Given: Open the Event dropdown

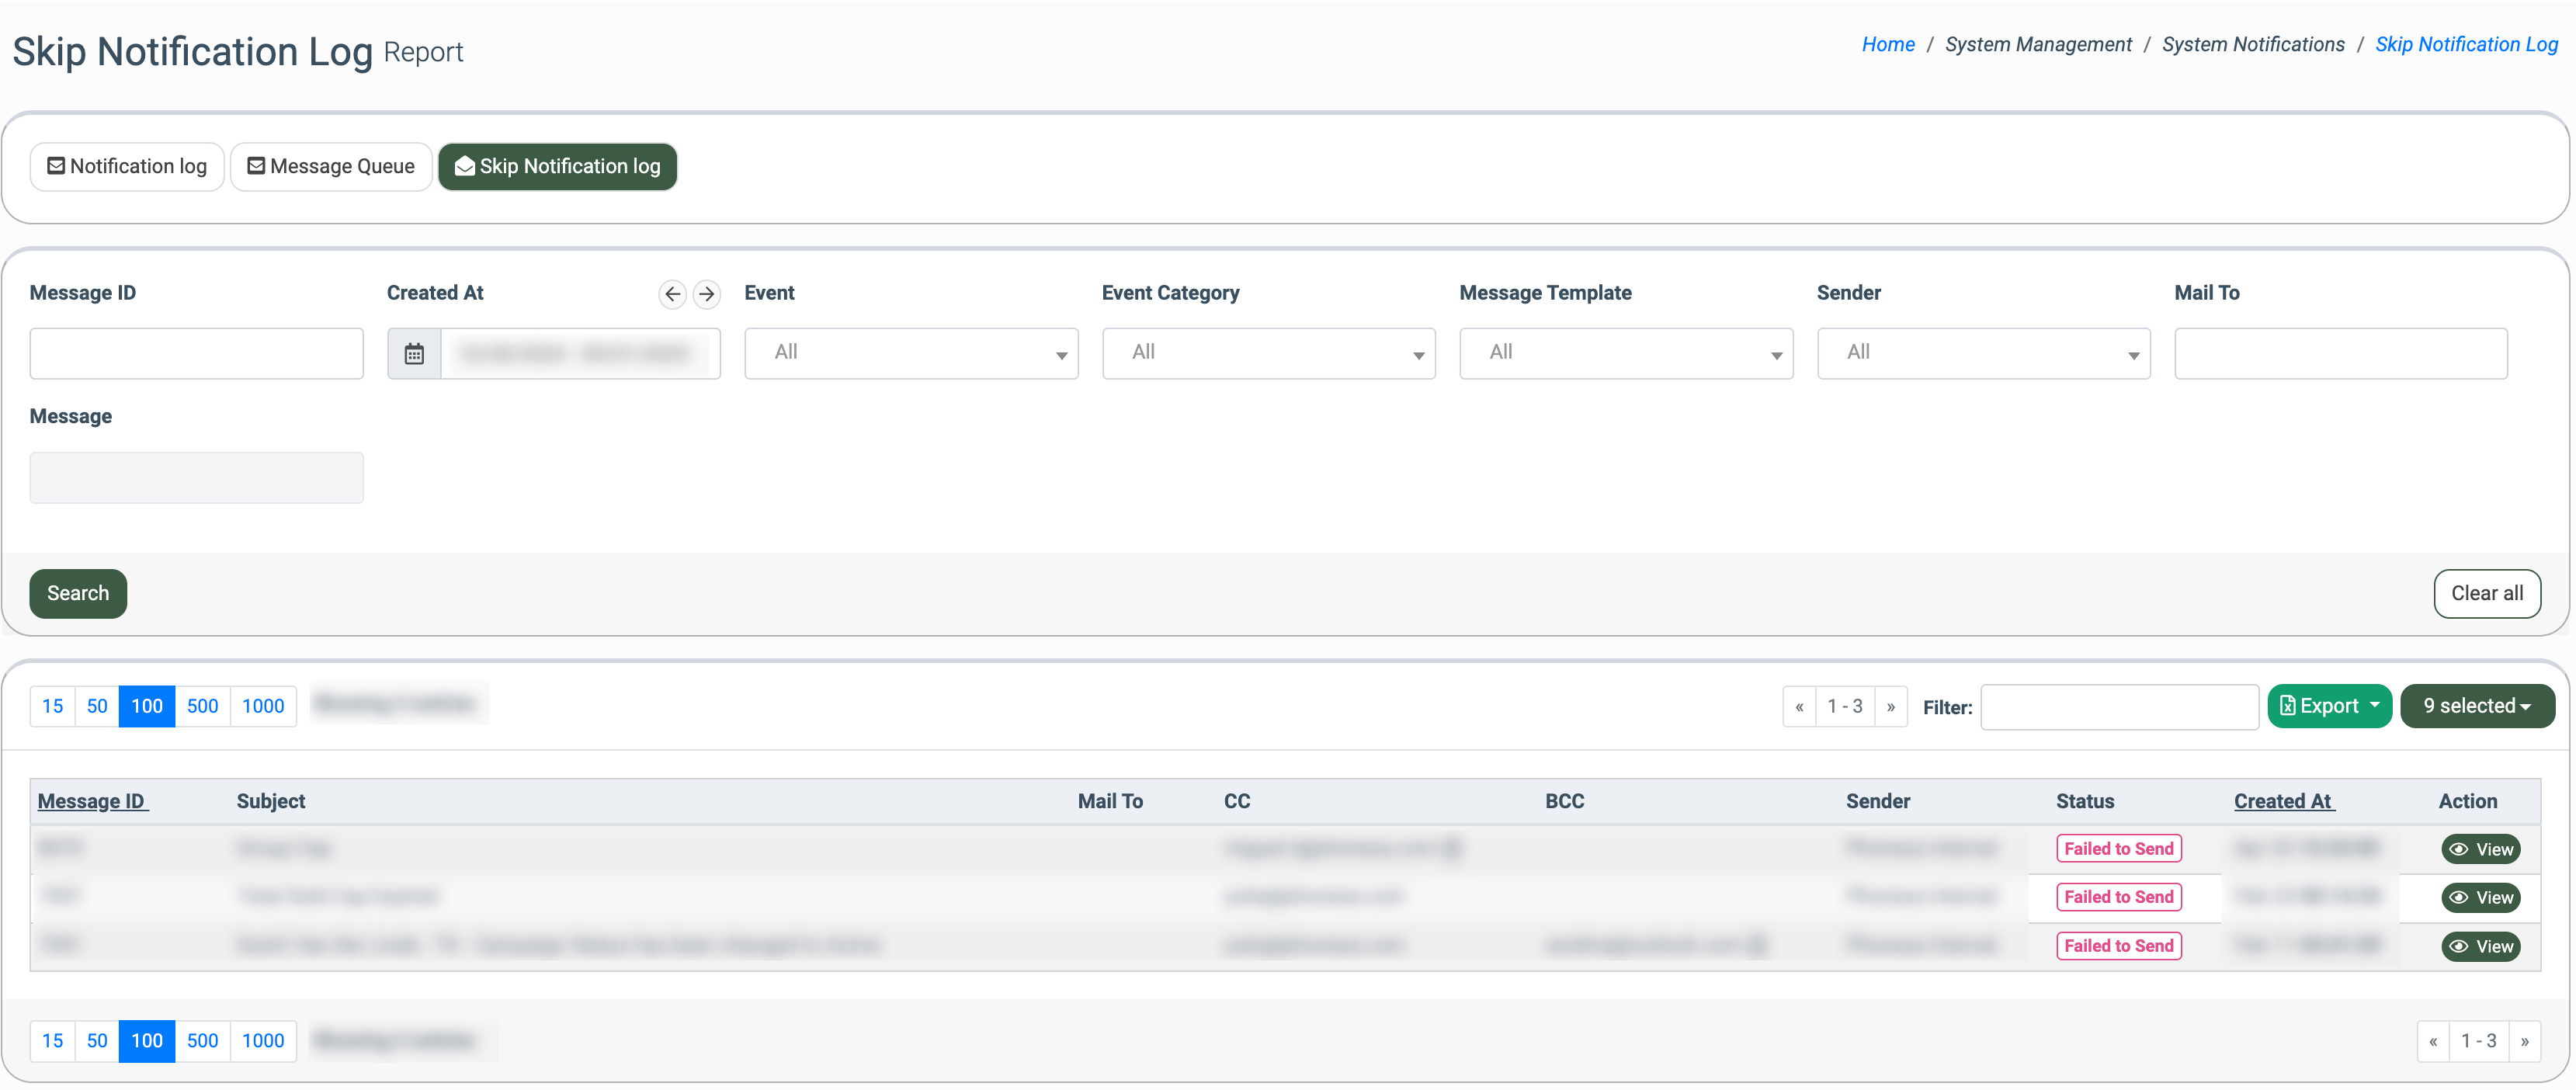Looking at the screenshot, I should coord(910,353).
